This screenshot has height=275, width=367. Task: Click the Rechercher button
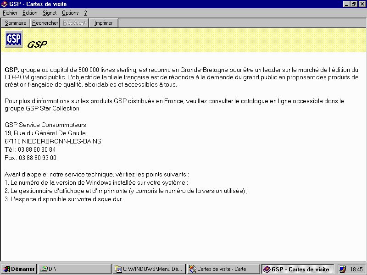tap(45, 23)
